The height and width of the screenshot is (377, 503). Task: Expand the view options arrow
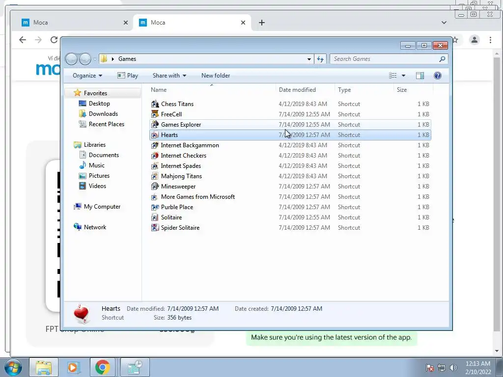coord(404,76)
